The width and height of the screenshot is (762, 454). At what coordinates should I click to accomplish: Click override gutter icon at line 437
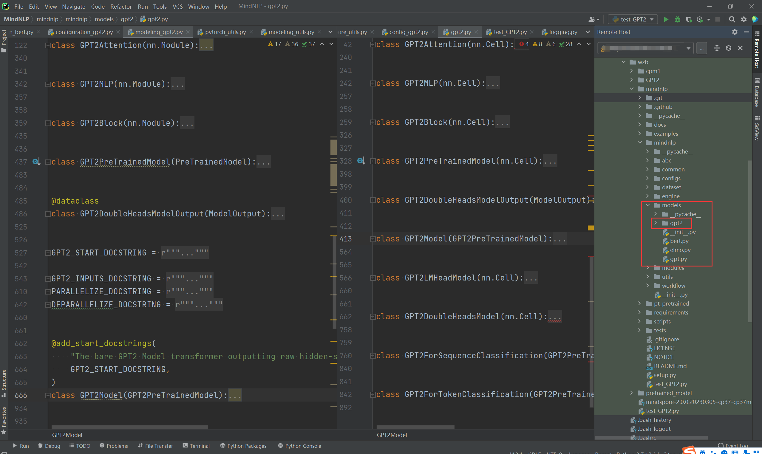(x=36, y=162)
